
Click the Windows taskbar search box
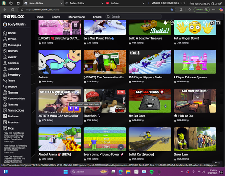tap(89, 171)
